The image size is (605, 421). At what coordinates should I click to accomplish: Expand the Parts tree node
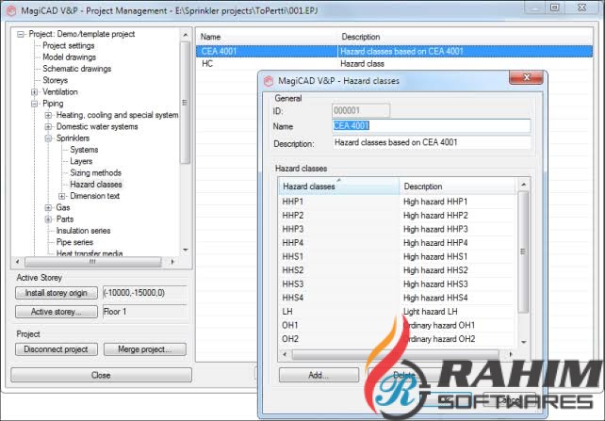point(48,219)
